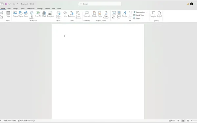Add a Bookmark

(x=71, y=14)
